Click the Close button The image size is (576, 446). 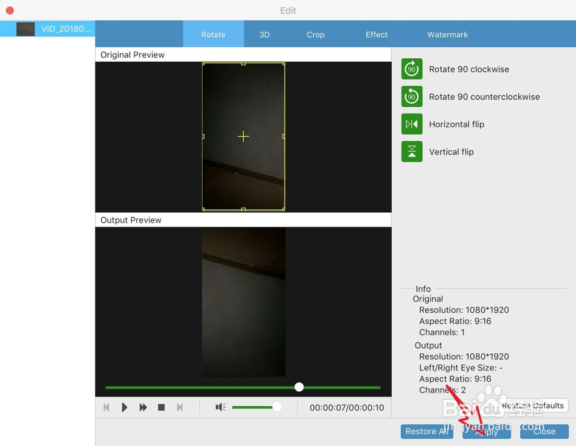544,431
